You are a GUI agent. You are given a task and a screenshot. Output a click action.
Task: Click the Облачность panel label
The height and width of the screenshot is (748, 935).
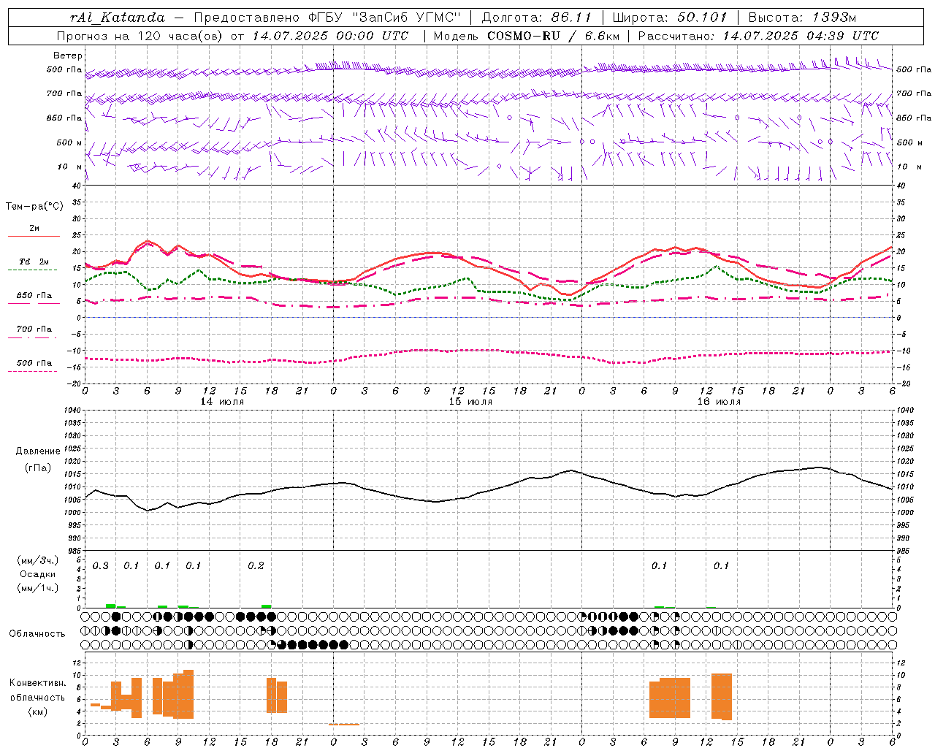[37, 634]
